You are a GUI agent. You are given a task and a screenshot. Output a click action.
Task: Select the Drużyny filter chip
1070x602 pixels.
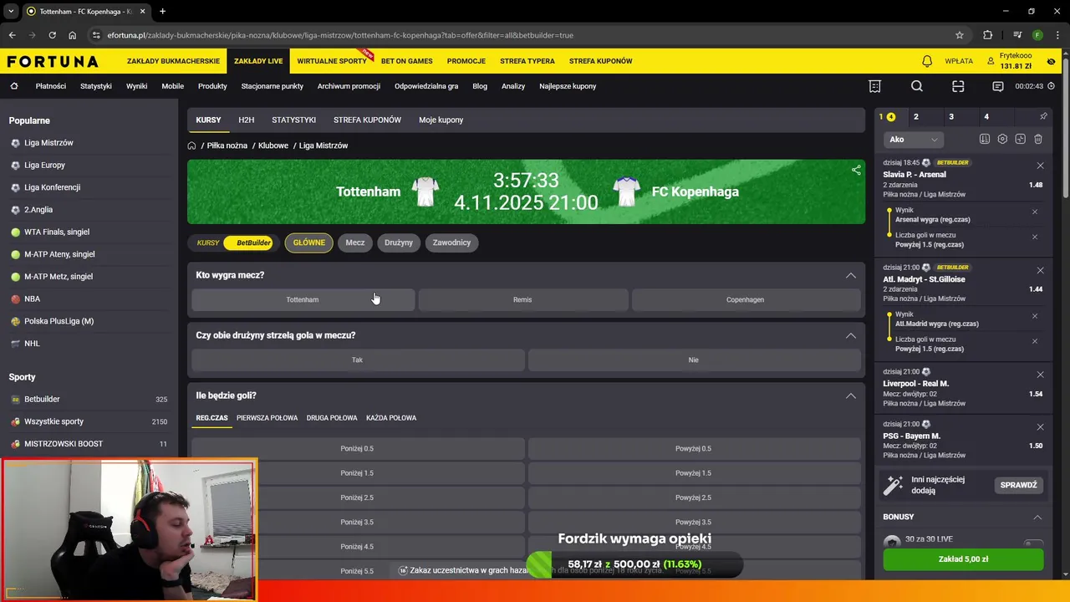399,243
